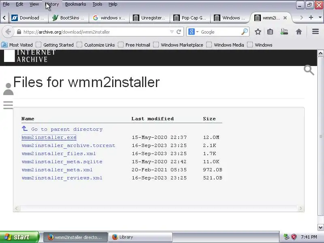Click the browser back arrow button
Viewport: 324px width, 243px height.
(8, 32)
